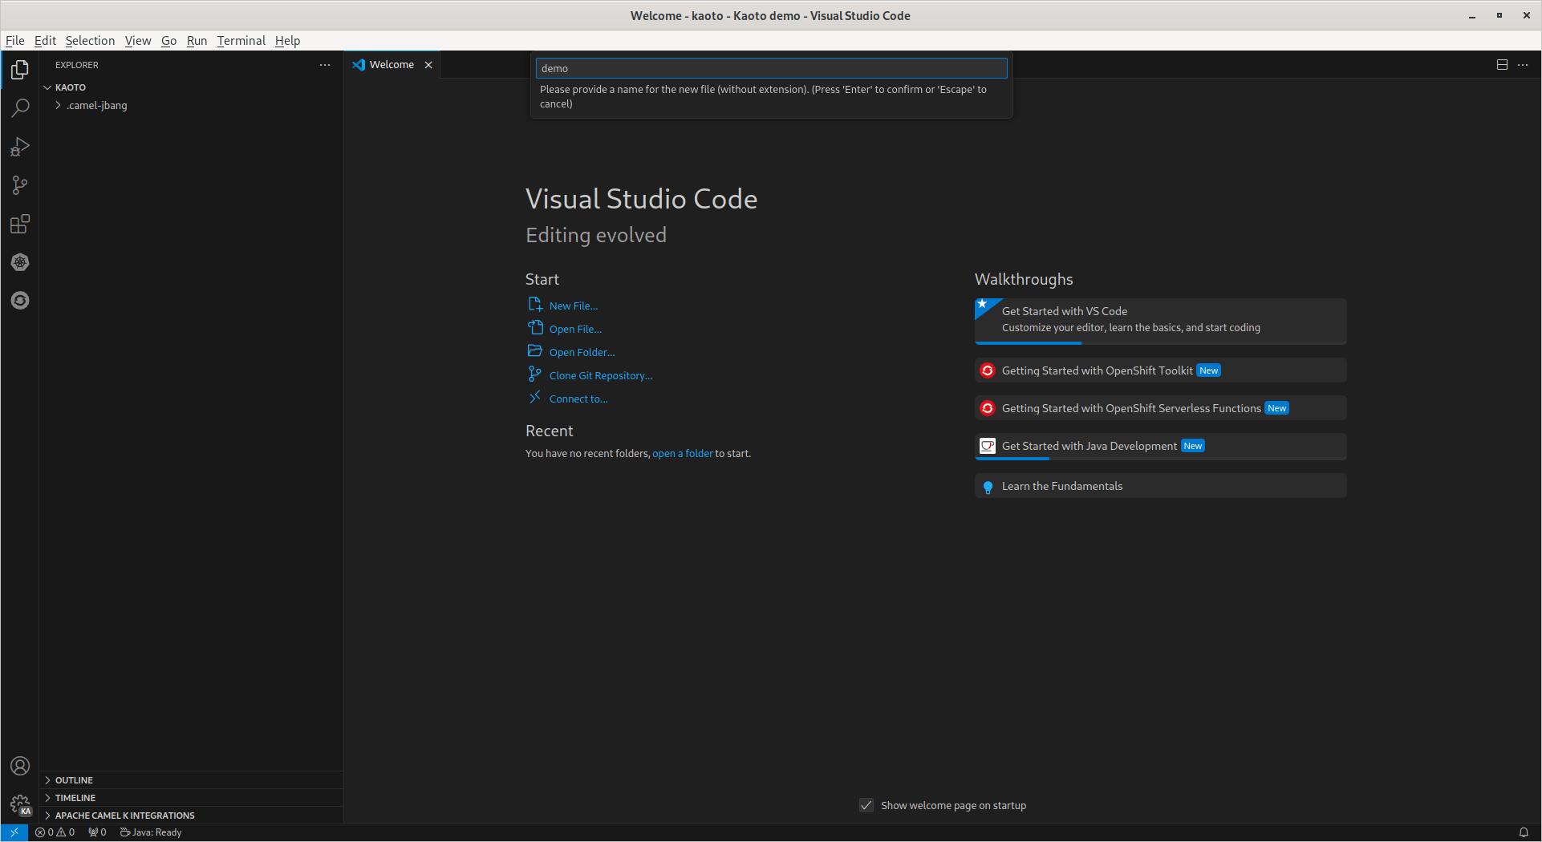This screenshot has width=1542, height=842.
Task: Open the Run menu
Action: pyautogui.click(x=197, y=41)
